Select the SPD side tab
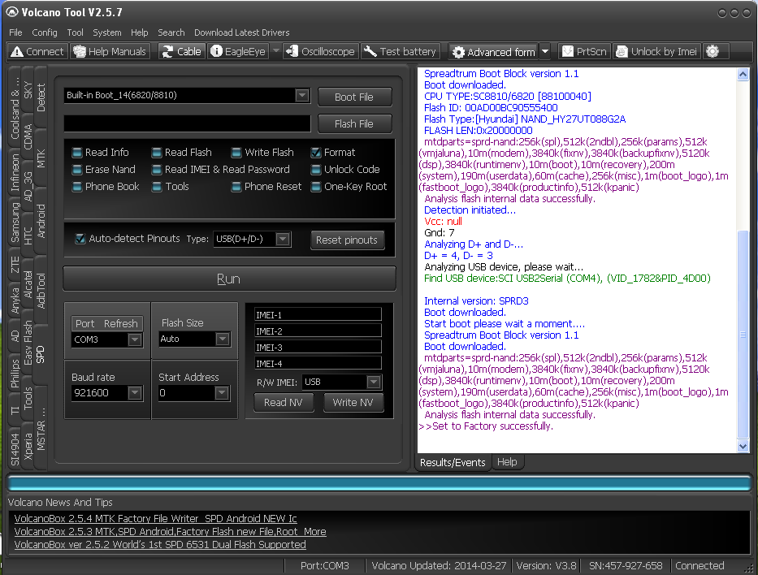 [41, 354]
